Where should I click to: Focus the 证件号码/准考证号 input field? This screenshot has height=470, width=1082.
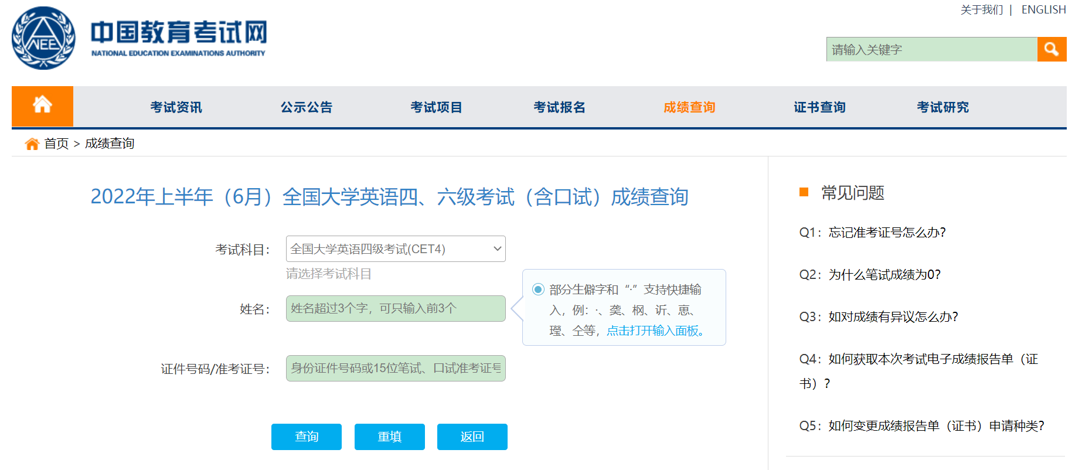coord(395,368)
